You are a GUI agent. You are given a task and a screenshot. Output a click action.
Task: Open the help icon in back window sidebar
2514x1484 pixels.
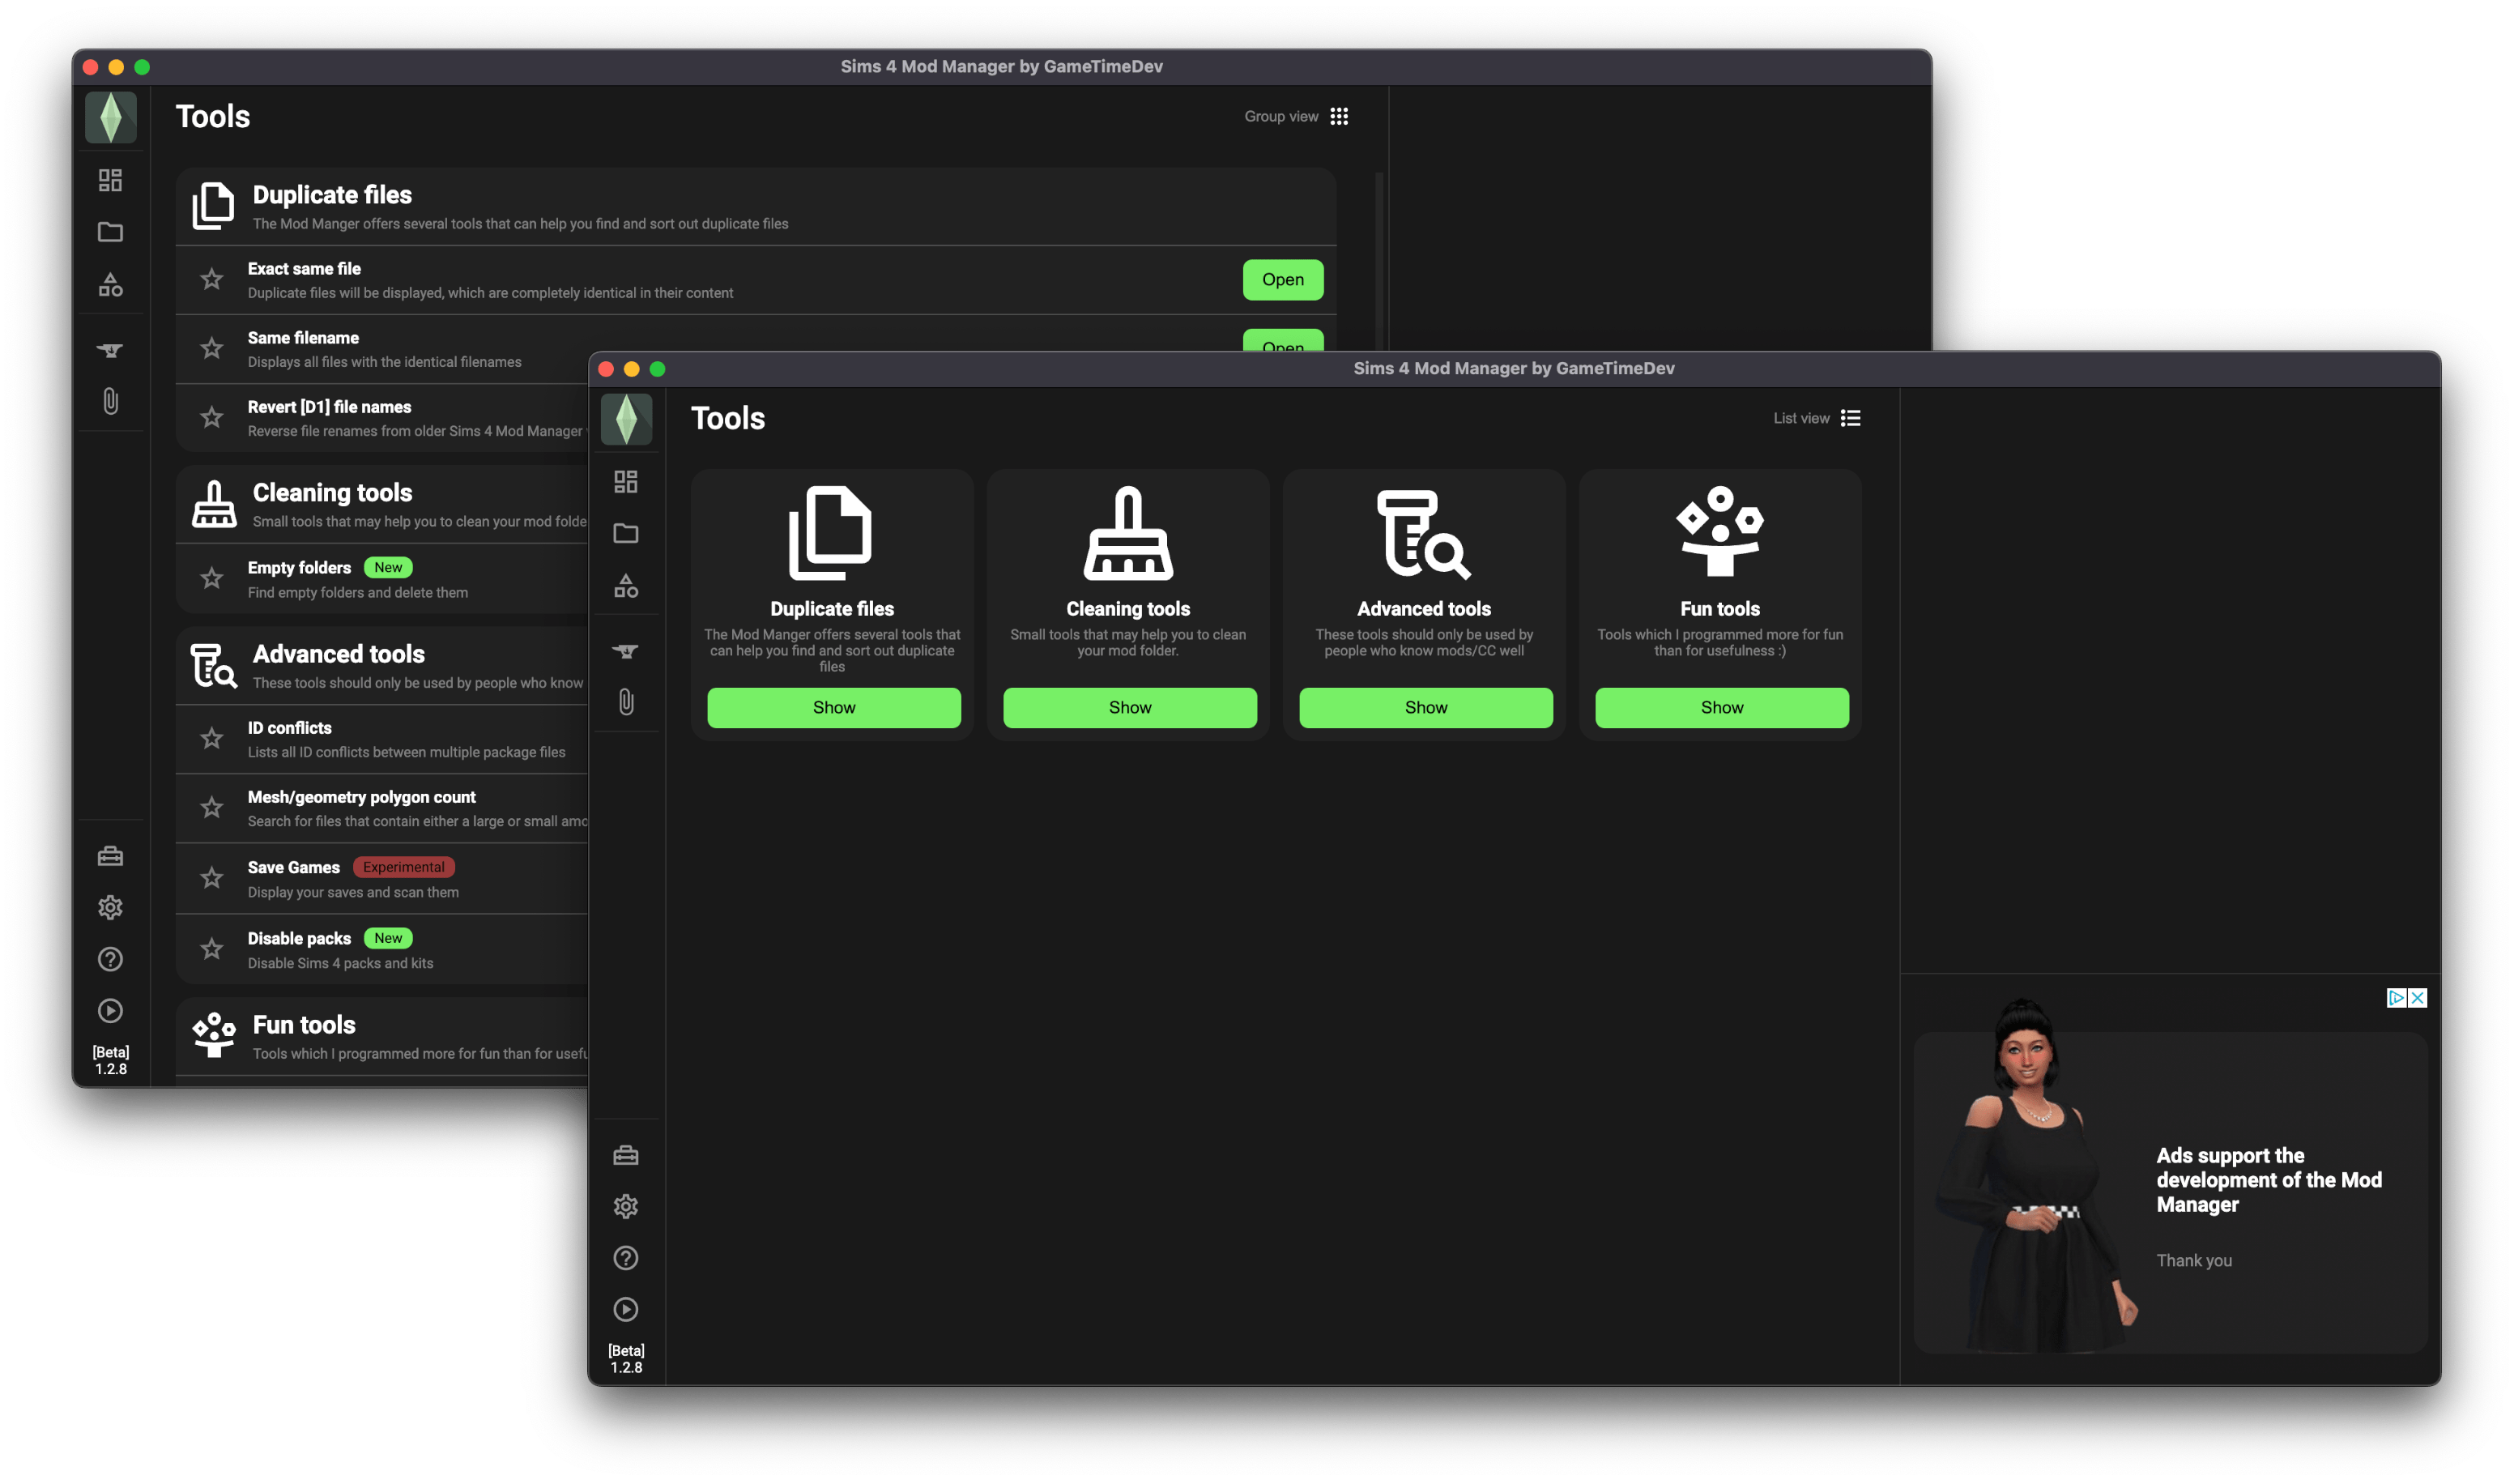110,959
